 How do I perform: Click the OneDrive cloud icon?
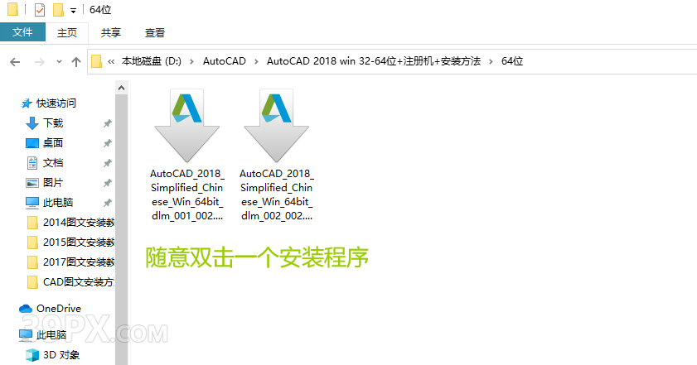coord(26,308)
